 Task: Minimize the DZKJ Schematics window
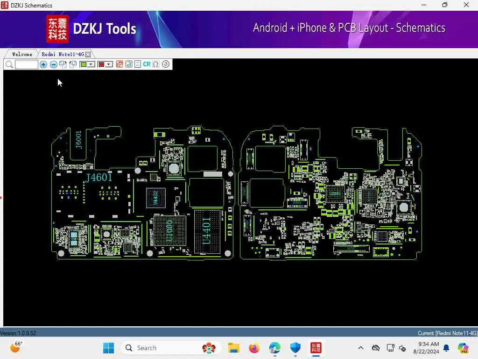point(424,5)
